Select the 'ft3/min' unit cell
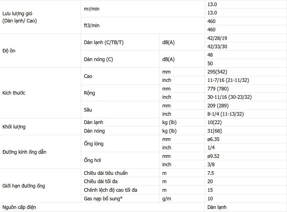 pos(92,26)
